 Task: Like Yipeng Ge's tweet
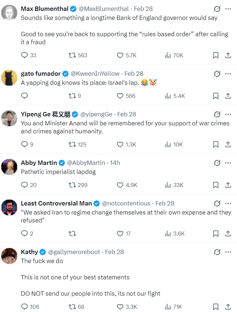pos(120,144)
